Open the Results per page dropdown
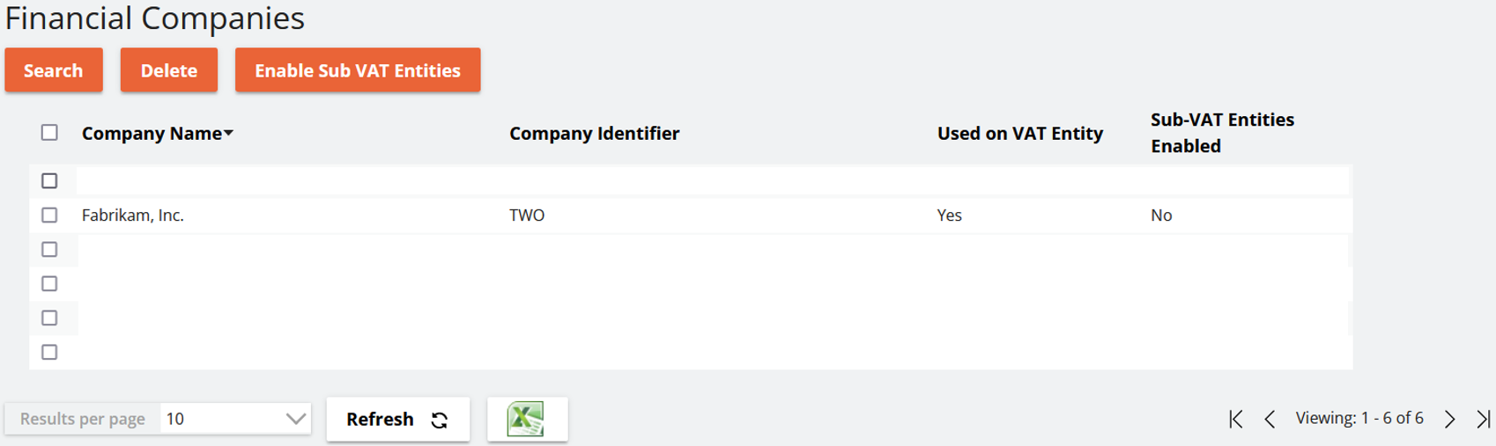The height and width of the screenshot is (446, 1496). (235, 419)
